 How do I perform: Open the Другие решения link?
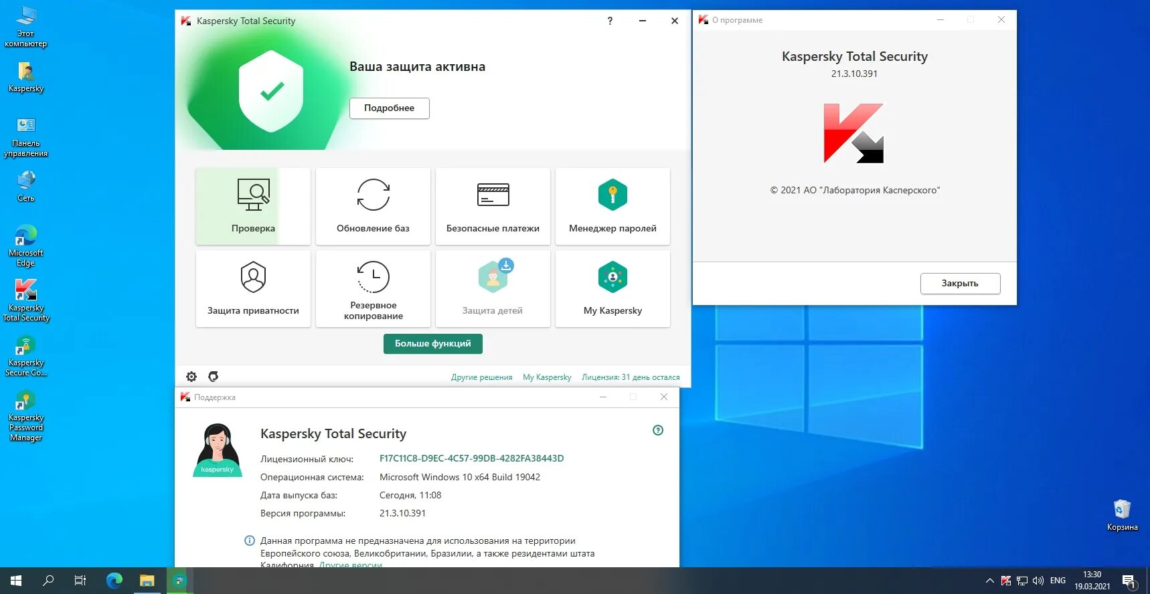tap(481, 377)
